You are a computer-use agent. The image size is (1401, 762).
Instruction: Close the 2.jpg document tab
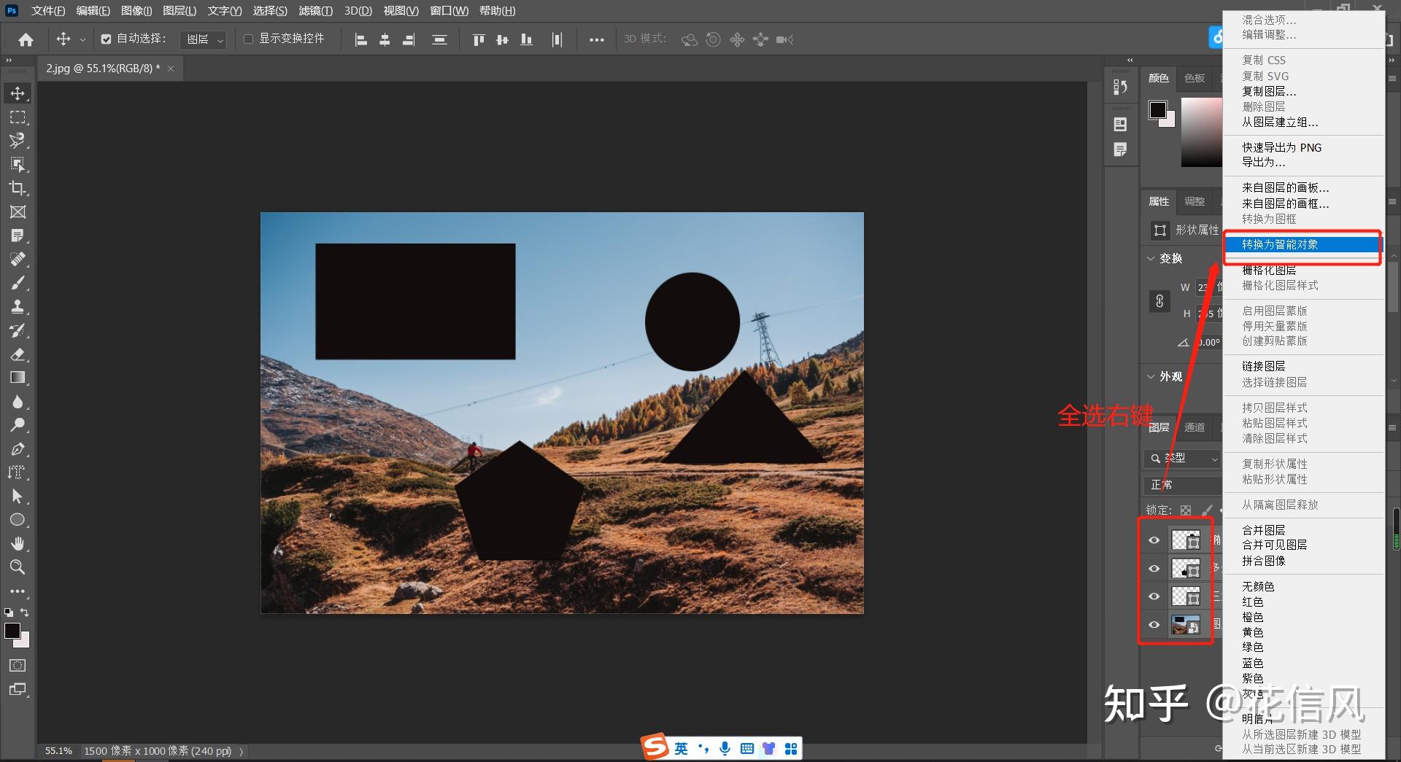tap(171, 69)
